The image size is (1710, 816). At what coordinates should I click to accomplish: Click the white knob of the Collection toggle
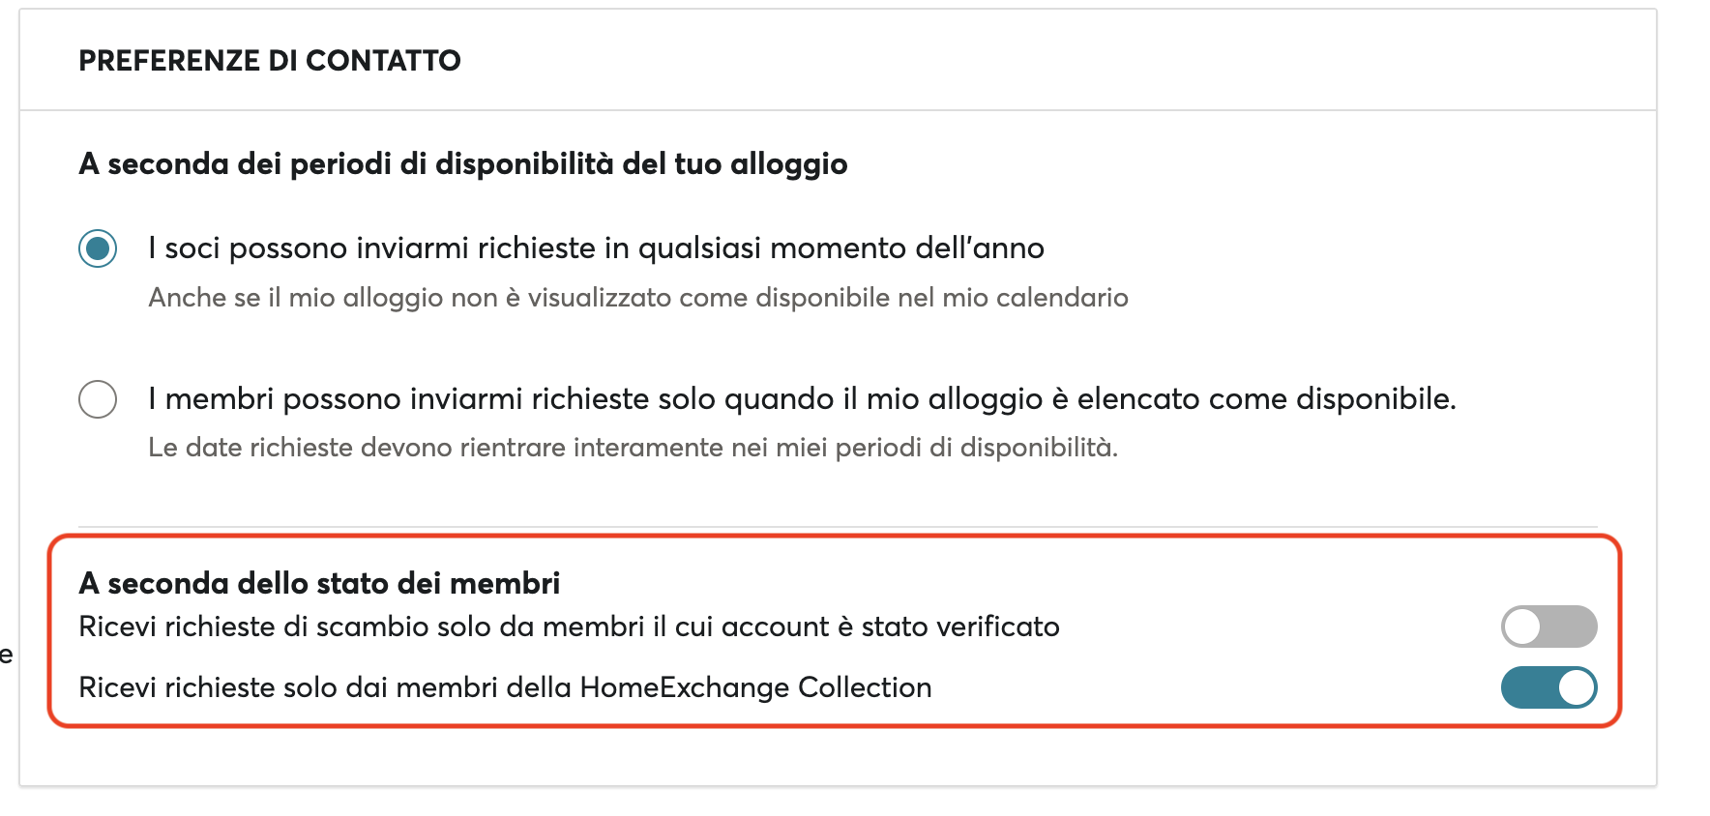point(1577,687)
